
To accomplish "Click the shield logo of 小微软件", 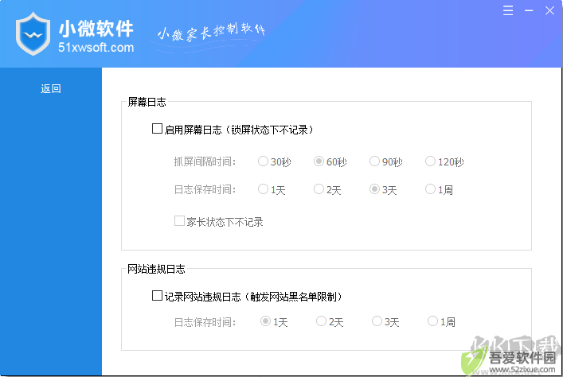I will click(33, 33).
